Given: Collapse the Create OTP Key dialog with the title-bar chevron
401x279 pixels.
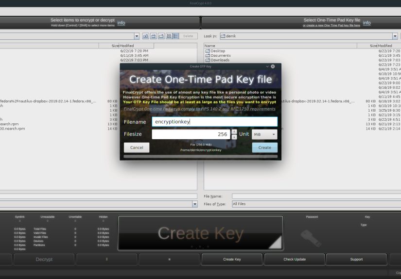Looking at the screenshot, I should click(x=267, y=66).
